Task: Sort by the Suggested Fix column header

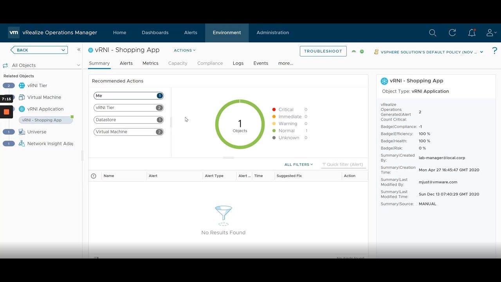Action: pyautogui.click(x=289, y=176)
